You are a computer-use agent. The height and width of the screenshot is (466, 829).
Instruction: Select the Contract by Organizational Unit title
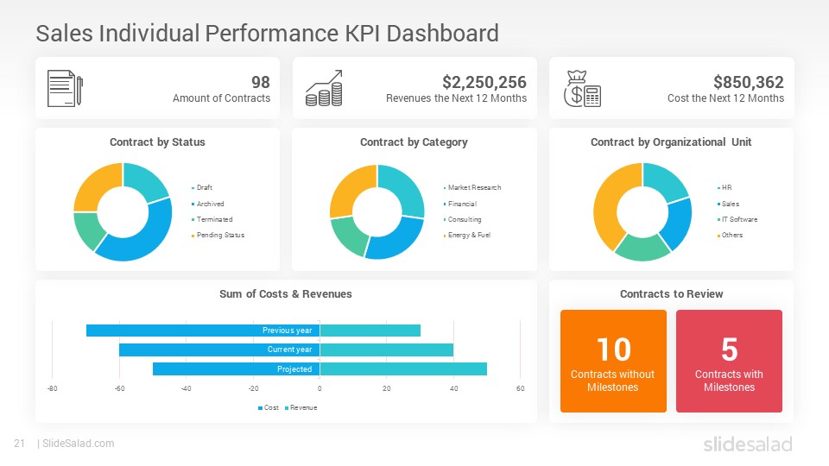(x=671, y=142)
